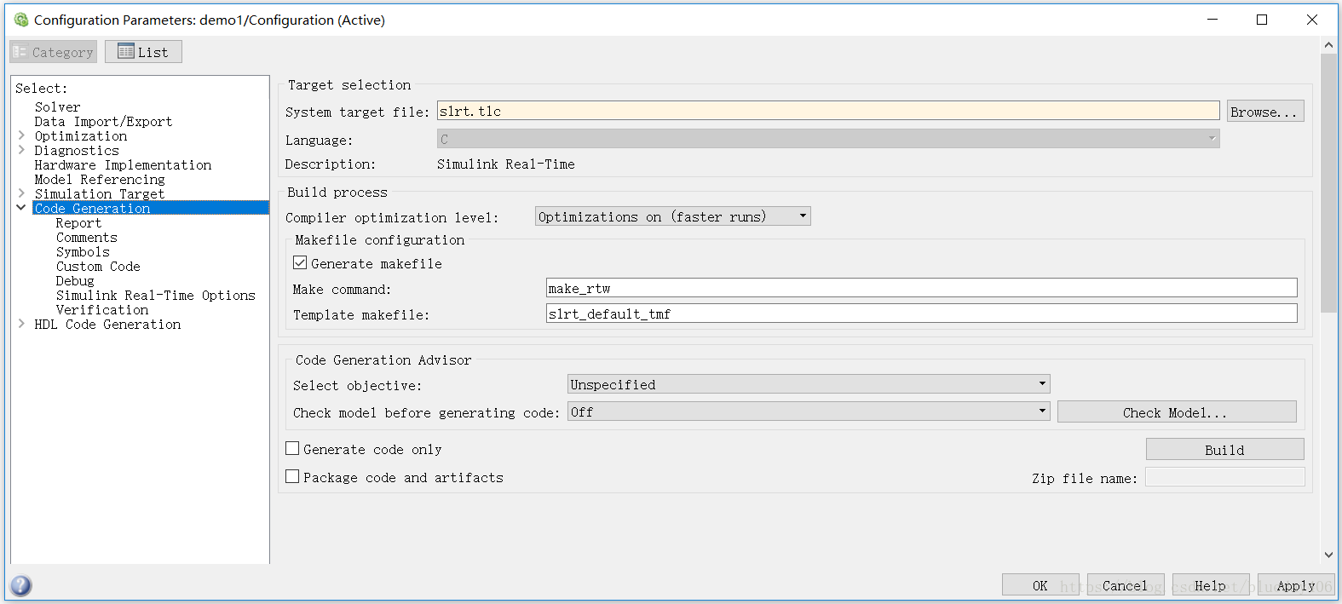The height and width of the screenshot is (604, 1342).
Task: Click Browse for system target file
Action: point(1265,112)
